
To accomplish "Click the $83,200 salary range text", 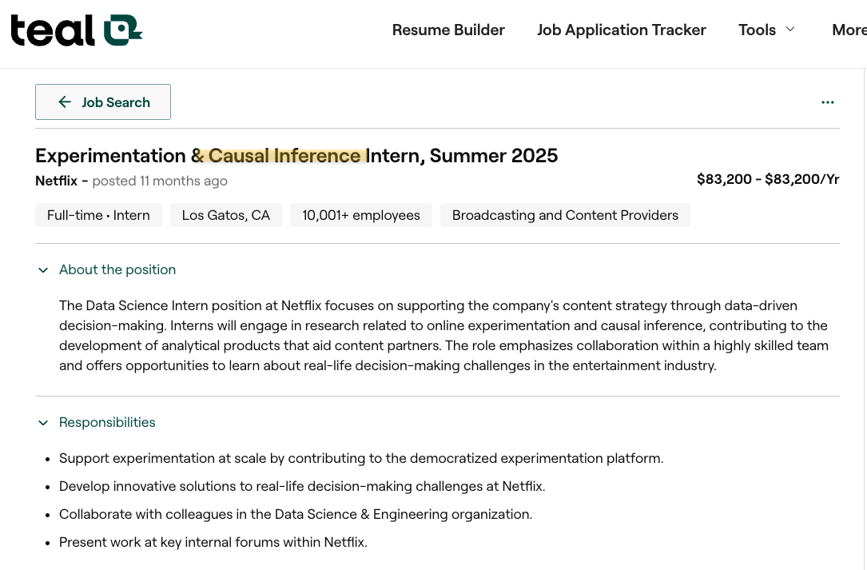I will 767,179.
